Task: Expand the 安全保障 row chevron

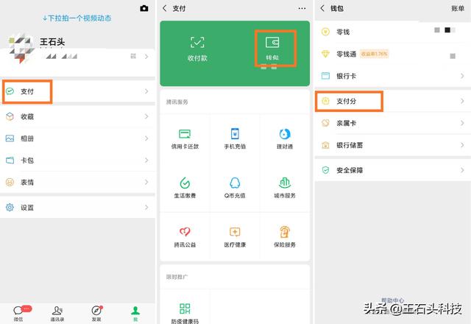Action: coord(462,170)
